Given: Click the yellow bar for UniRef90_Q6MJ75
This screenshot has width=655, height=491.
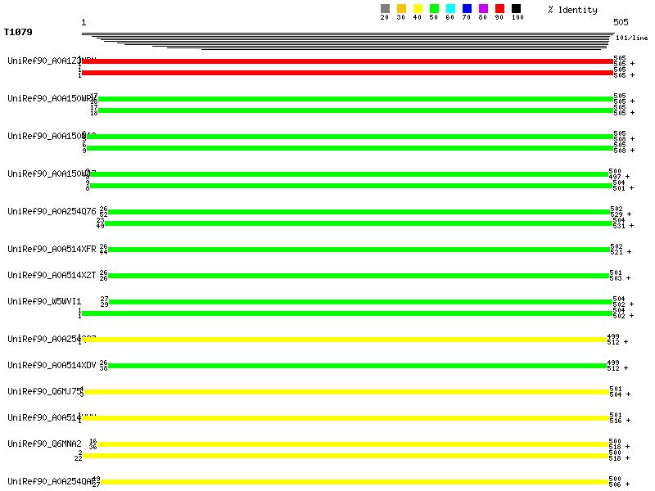Looking at the screenshot, I should 347,392.
